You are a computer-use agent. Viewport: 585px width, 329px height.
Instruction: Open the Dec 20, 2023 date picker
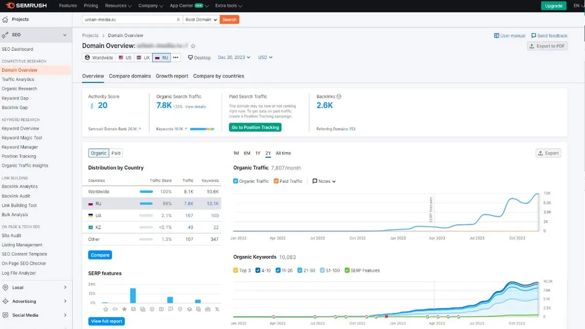click(x=234, y=58)
